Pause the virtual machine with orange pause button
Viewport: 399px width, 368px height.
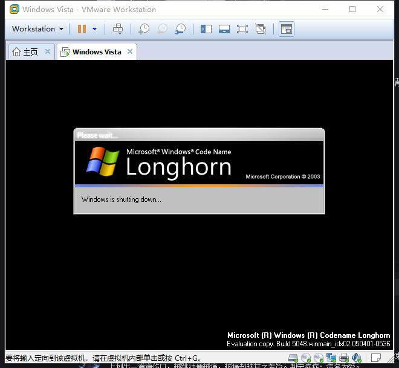point(82,29)
